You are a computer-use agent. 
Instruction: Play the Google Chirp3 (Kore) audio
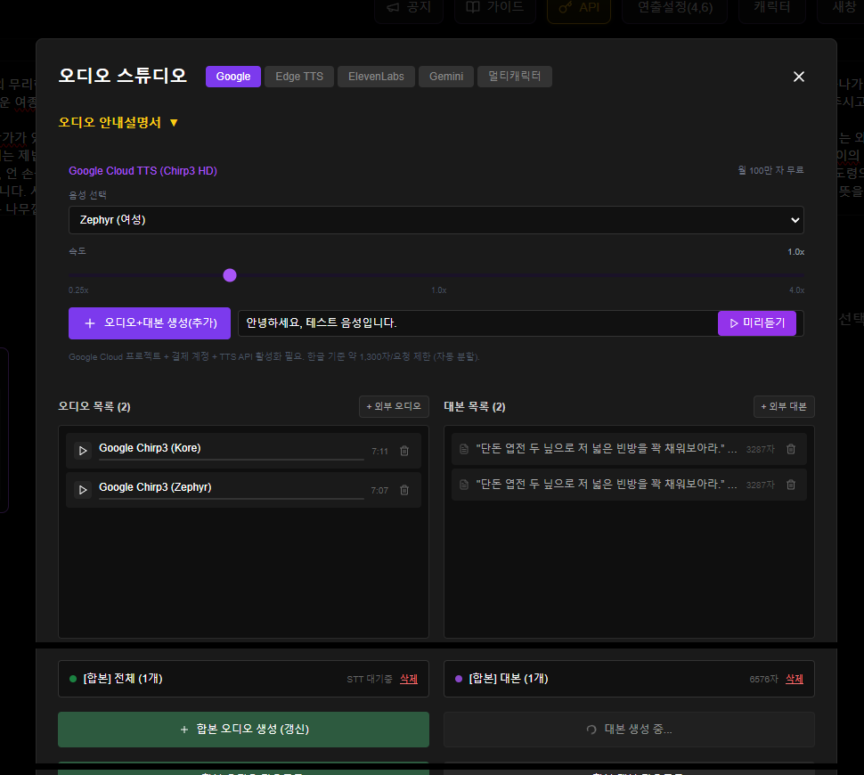tap(83, 451)
